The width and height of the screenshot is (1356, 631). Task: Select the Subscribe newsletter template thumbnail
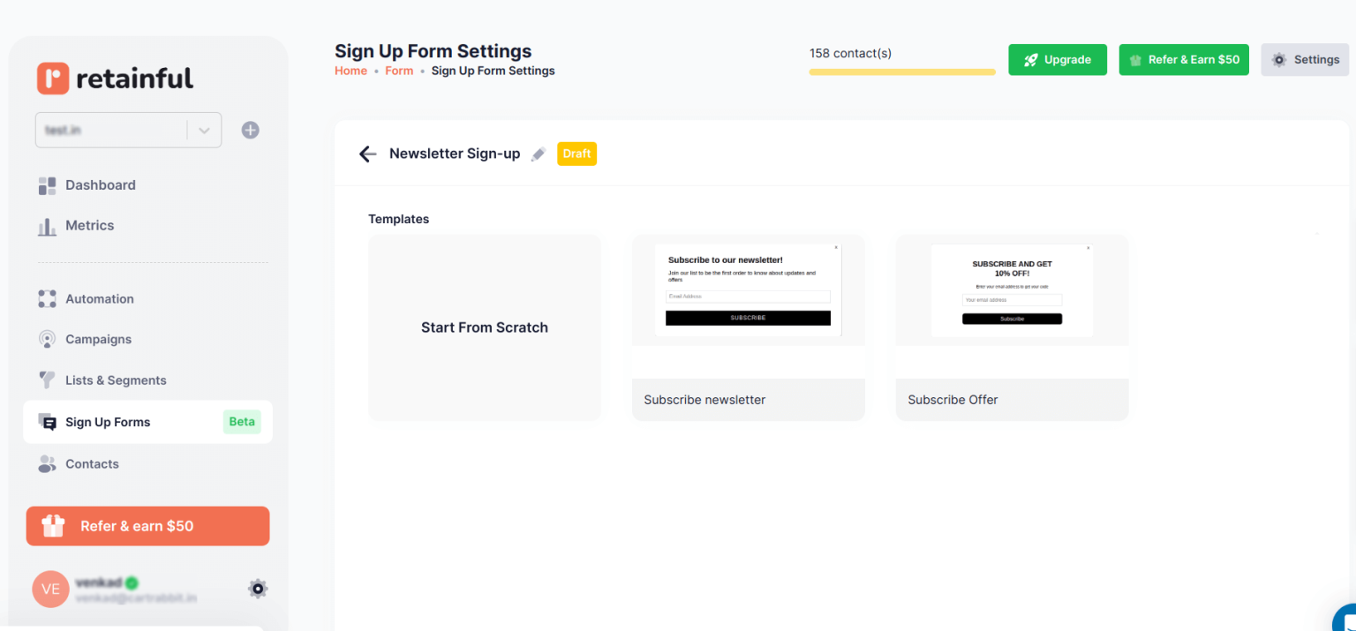(748, 289)
